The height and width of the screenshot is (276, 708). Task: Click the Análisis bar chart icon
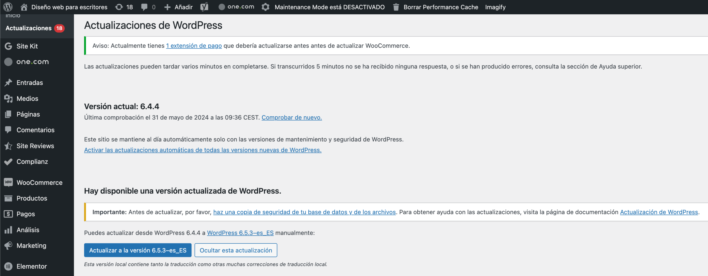tap(8, 230)
